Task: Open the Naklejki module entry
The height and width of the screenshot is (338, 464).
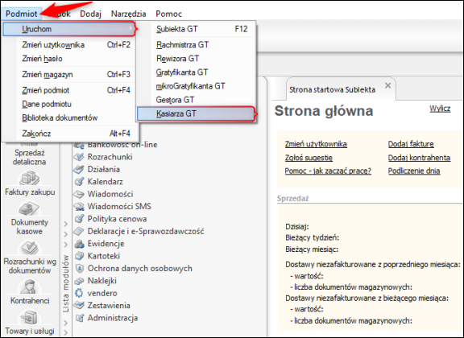Action: [x=101, y=281]
